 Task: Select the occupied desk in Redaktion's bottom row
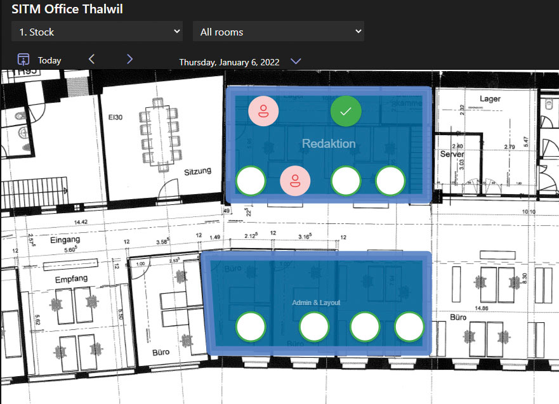click(x=295, y=181)
